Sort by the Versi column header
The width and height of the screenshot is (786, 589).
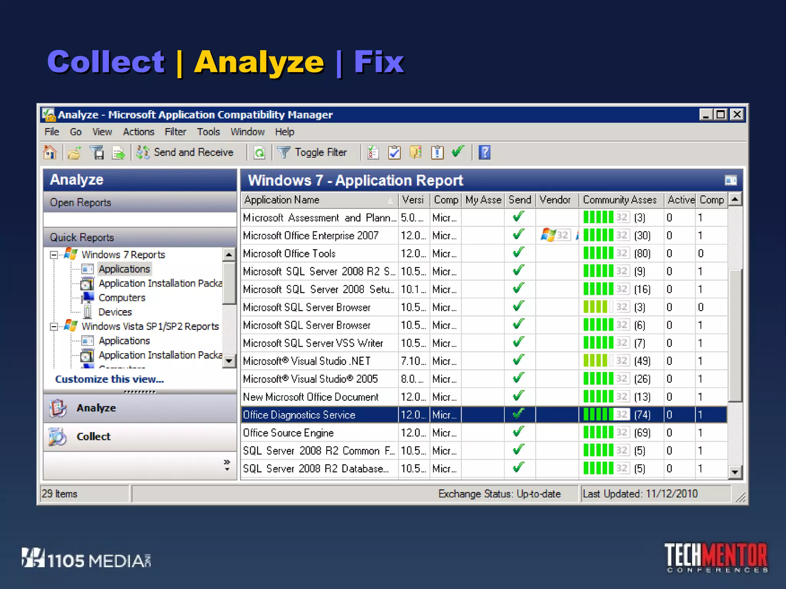[414, 200]
